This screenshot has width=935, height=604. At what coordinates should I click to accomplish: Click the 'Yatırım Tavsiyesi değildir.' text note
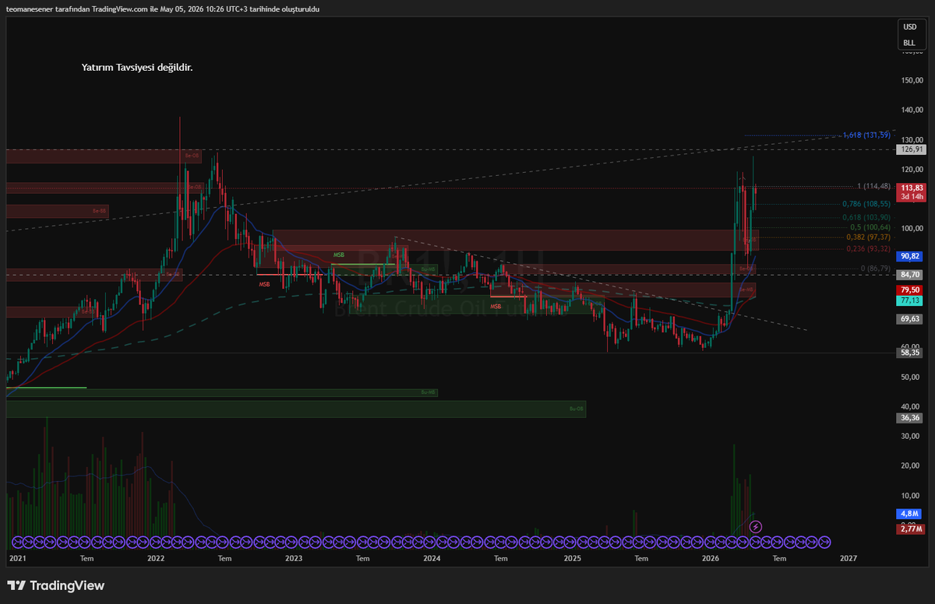pyautogui.click(x=137, y=68)
